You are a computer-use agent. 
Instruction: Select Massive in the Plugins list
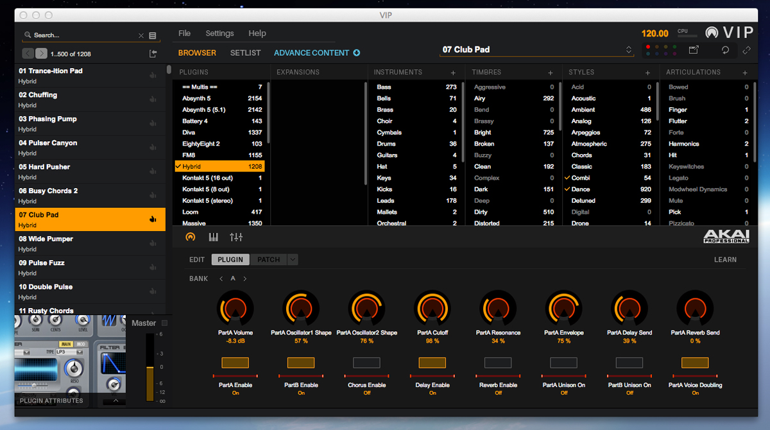pos(219,223)
